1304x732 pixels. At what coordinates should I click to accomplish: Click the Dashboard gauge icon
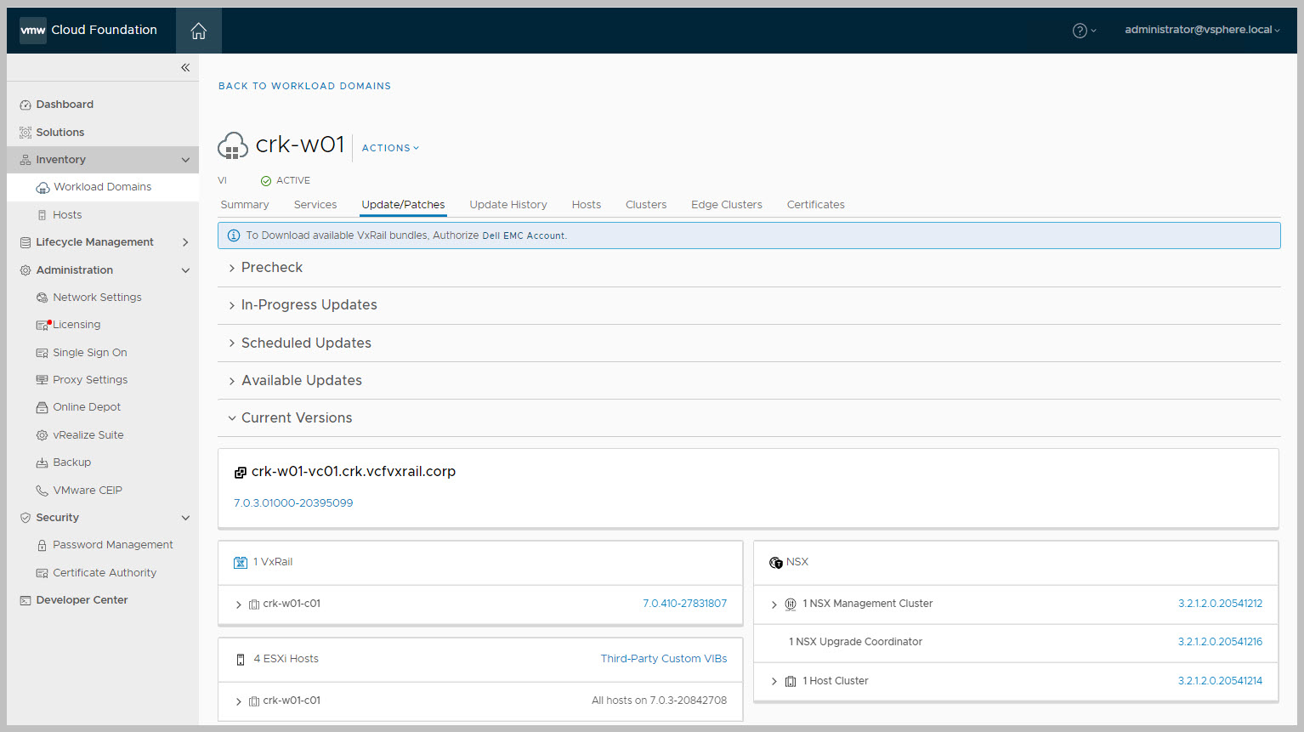click(x=26, y=105)
